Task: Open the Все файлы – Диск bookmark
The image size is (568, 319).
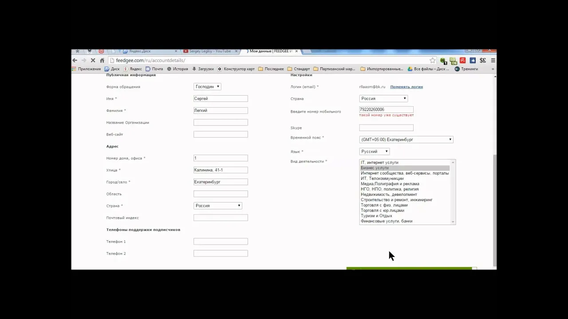Action: [429, 69]
